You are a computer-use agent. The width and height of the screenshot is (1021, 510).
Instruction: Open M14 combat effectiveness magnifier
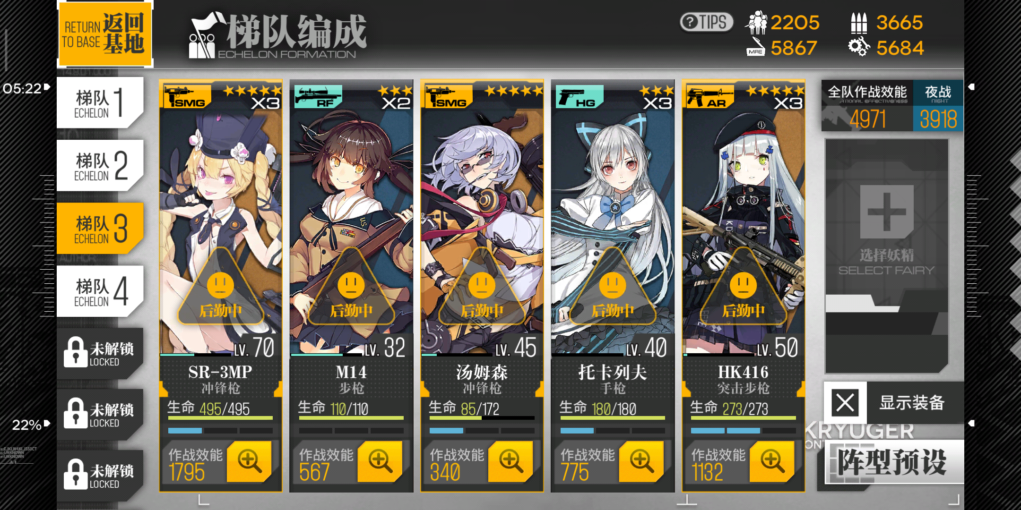click(x=380, y=461)
